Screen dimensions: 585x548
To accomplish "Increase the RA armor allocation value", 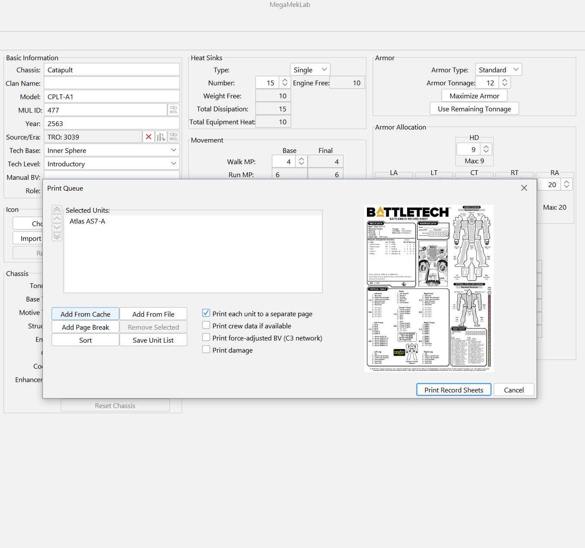I will [566, 182].
